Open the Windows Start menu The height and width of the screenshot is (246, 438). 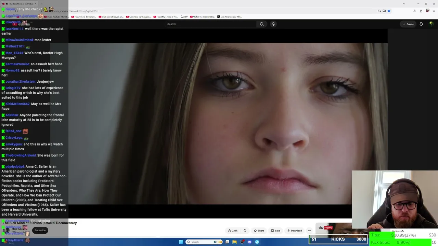(181, 242)
